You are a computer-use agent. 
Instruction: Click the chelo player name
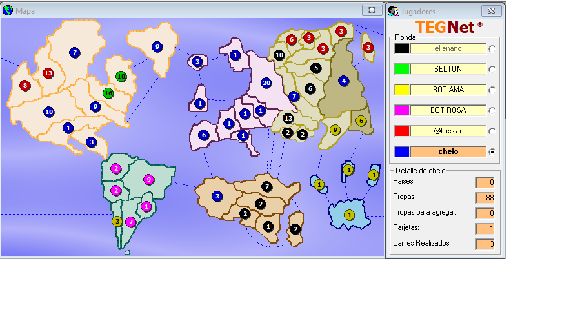point(448,151)
